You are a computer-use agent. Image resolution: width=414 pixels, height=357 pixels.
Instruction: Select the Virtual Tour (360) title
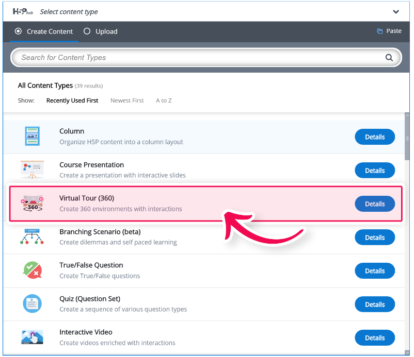point(87,198)
